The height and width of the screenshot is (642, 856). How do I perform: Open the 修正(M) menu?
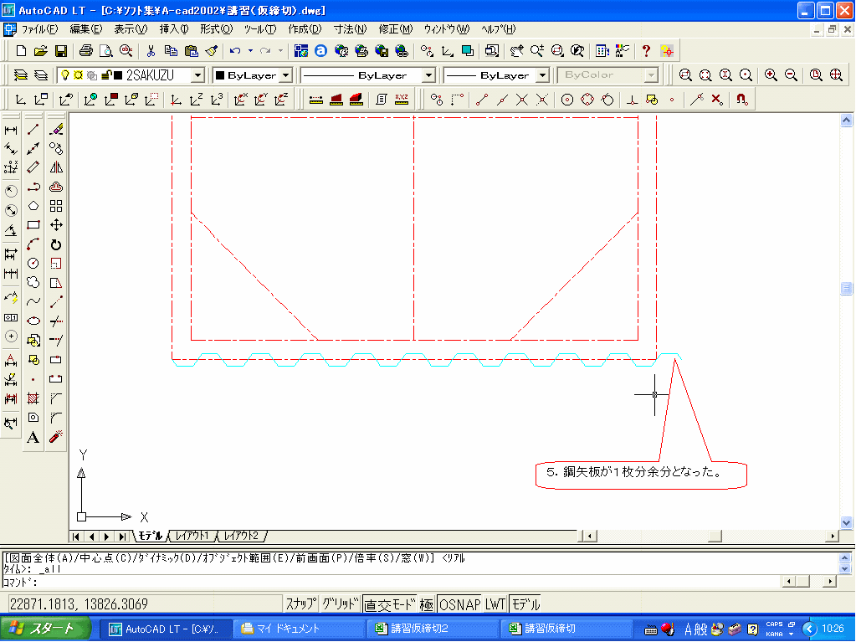[396, 29]
